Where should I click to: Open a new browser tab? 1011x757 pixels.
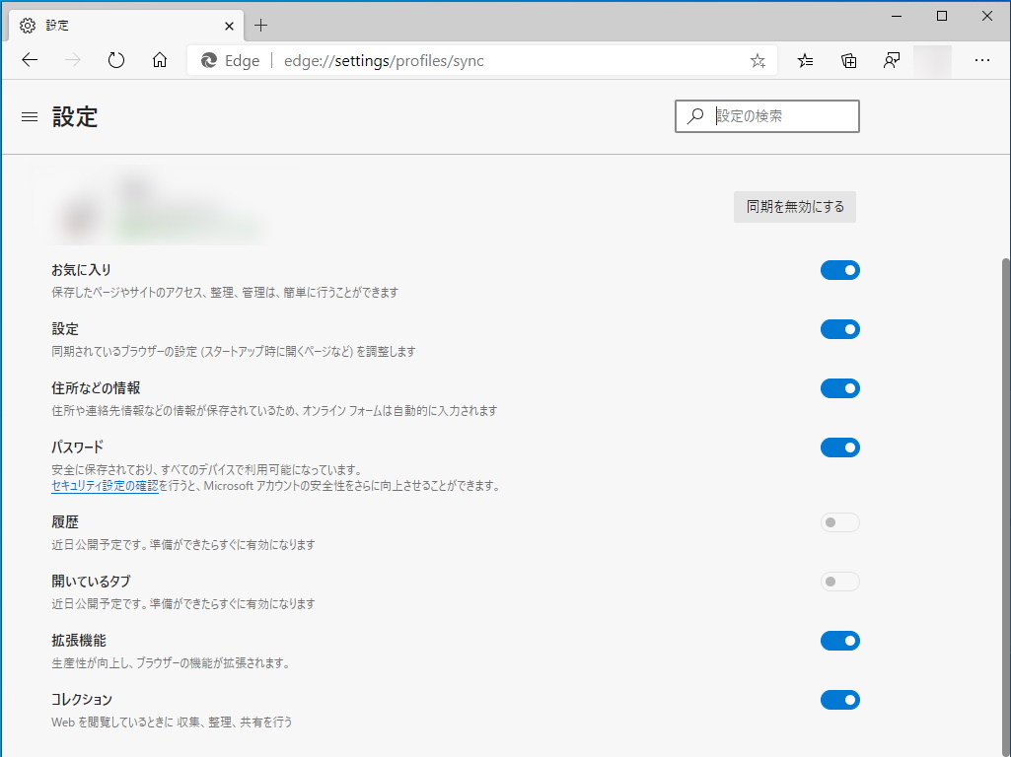260,25
